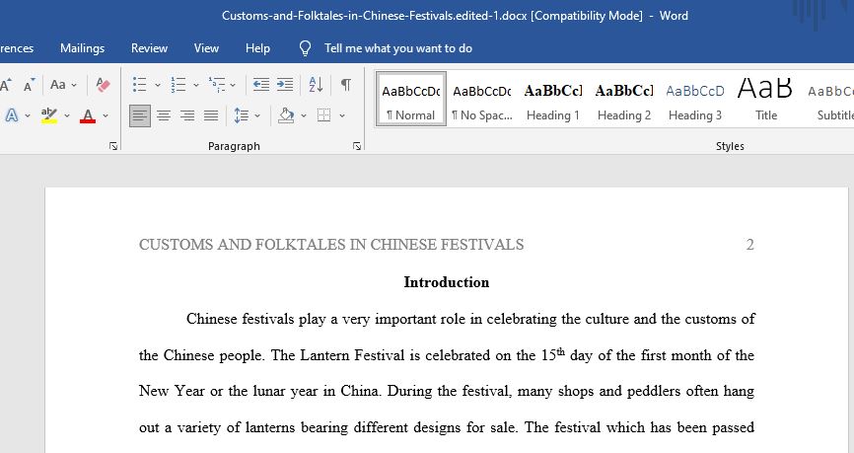Open the Borders dropdown arrow
Screen dimensions: 854x453
(342, 115)
